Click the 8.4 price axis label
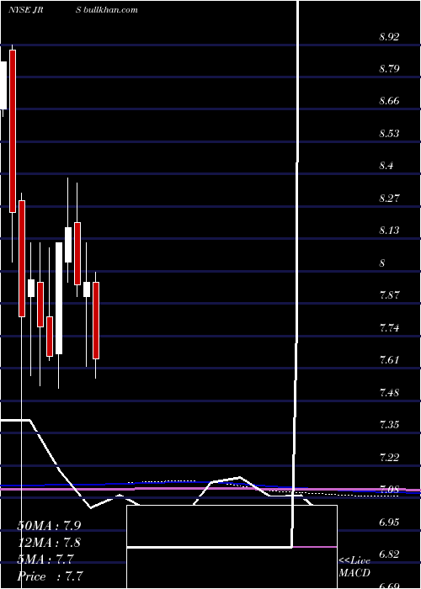This screenshot has height=589, width=421. [x=386, y=166]
